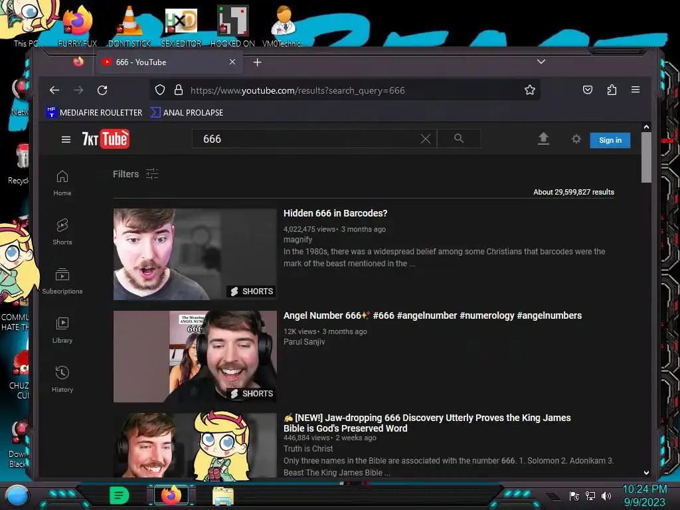The image size is (680, 510).
Task: Click the page scrollbar down arrow
Action: [646, 473]
